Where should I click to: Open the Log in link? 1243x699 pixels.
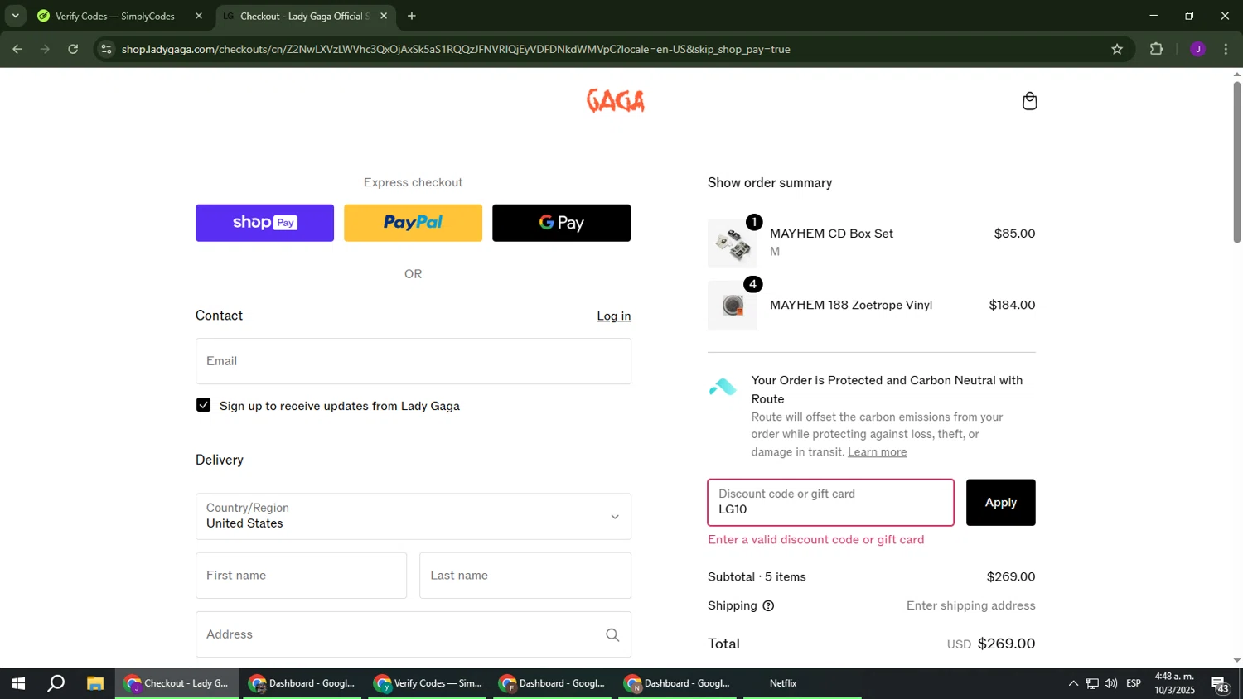(x=614, y=316)
